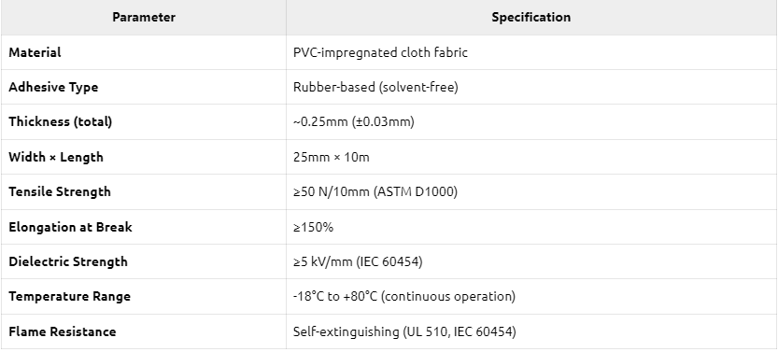Click the Parameter column header
778x352 pixels.
(x=144, y=18)
